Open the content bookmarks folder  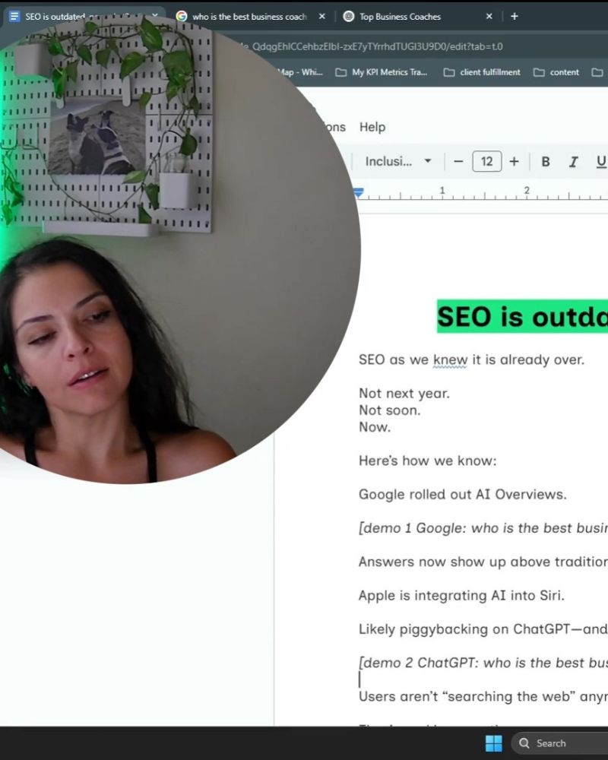[x=556, y=72]
